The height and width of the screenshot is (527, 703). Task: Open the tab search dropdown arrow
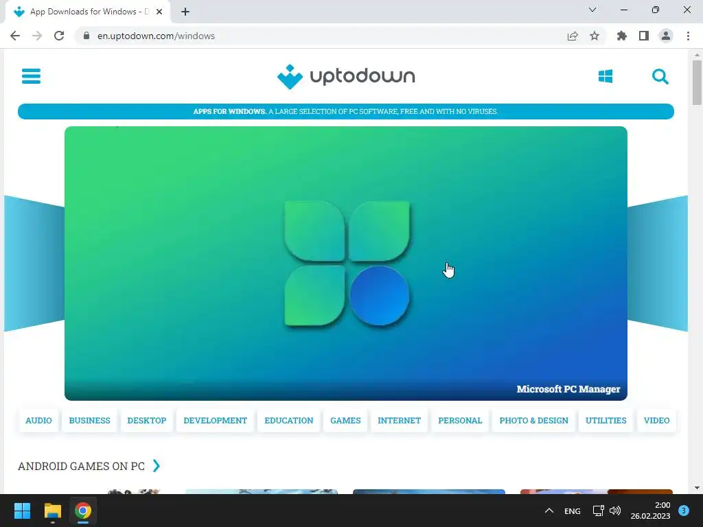point(592,10)
